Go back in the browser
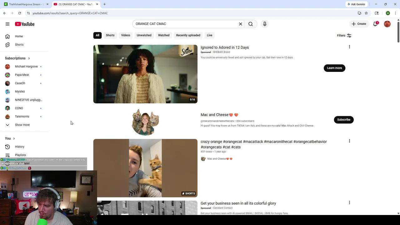 (4, 13)
